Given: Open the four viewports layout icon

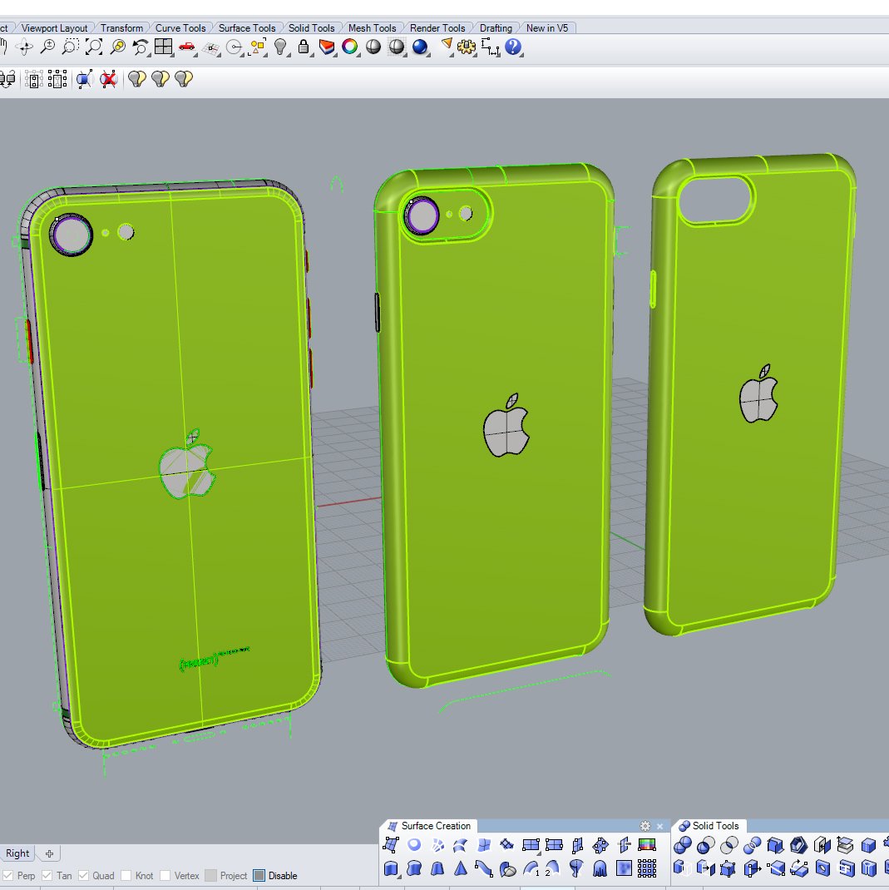Looking at the screenshot, I should pos(163,47).
